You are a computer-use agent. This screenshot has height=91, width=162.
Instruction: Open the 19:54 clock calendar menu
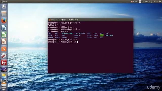point(155,2)
